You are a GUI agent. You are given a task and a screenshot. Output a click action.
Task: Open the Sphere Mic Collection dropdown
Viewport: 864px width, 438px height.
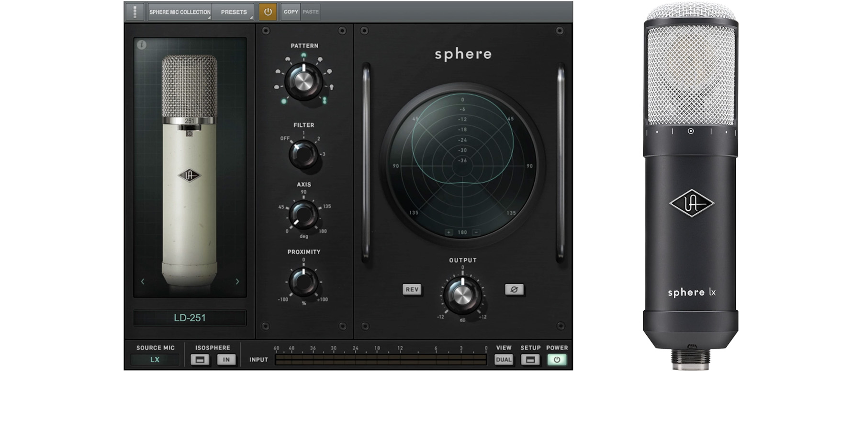[x=180, y=12]
